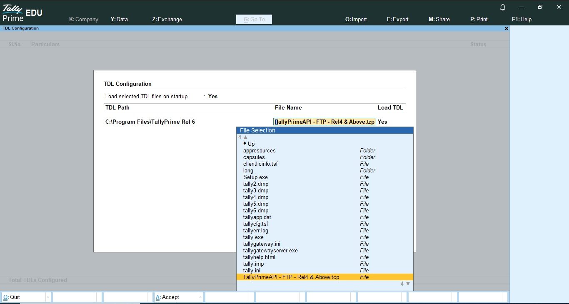Open the Y: Data menu
Image resolution: width=569 pixels, height=304 pixels.
pos(119,19)
